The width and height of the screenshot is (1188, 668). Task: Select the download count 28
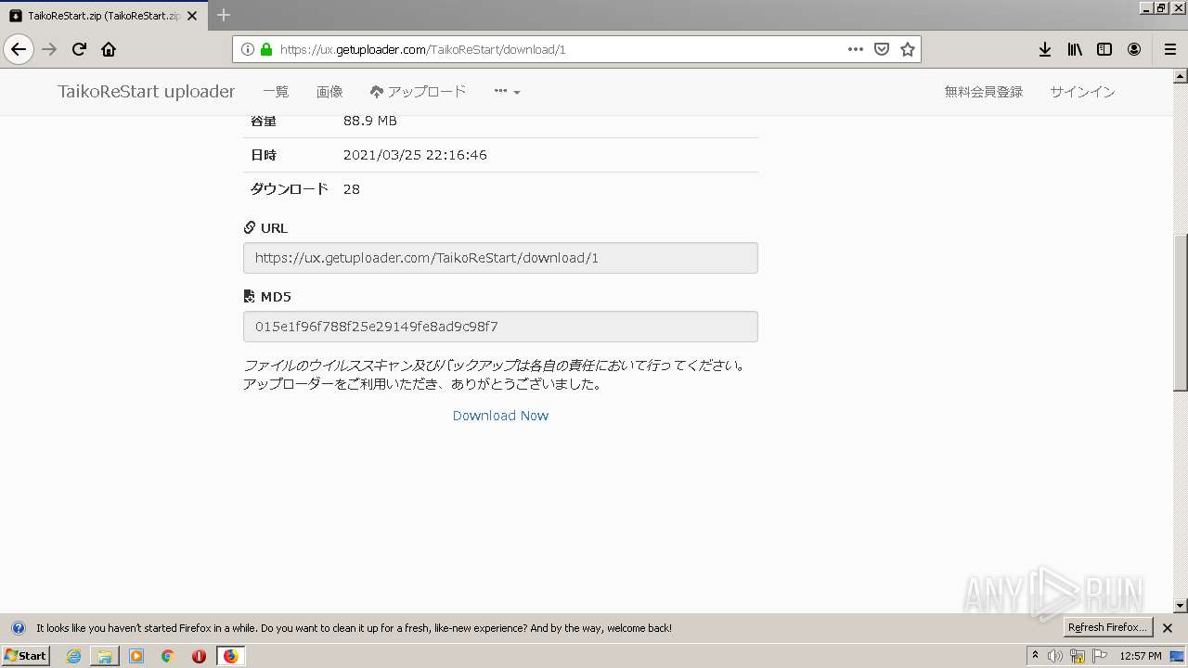click(352, 189)
